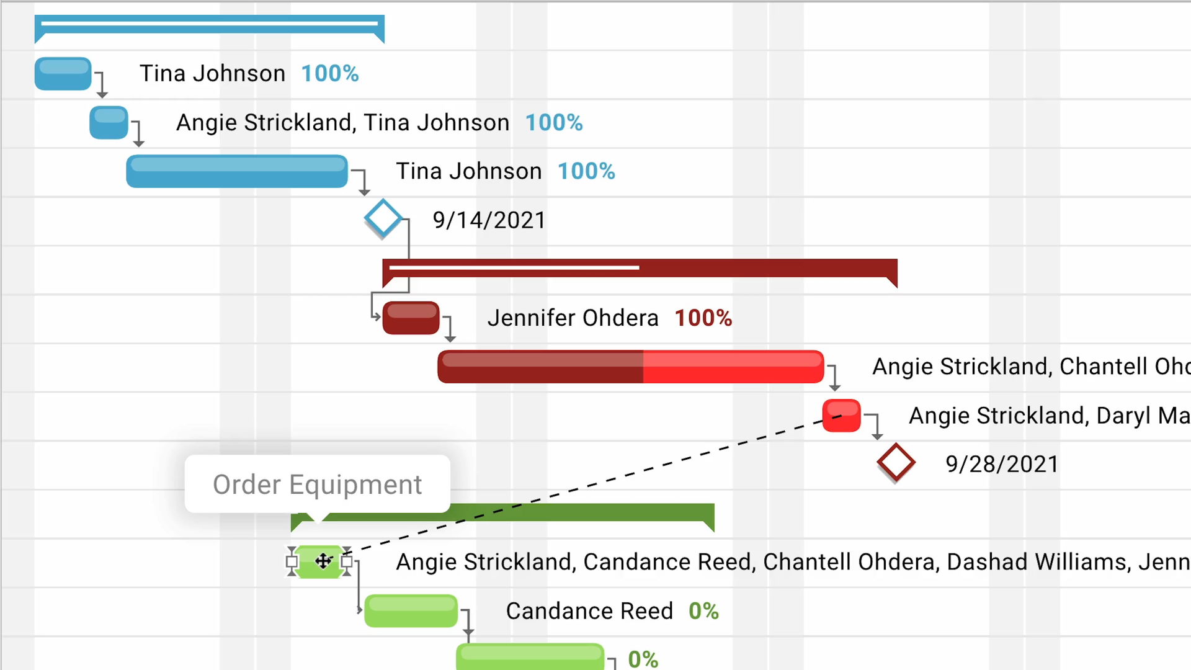Click the Jennifer Ohdera resource label
Screen dimensions: 1191x670
click(573, 318)
